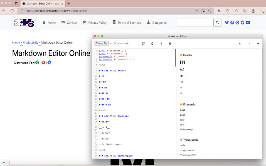Click the up chevron at bottom left
The image size is (266, 166).
4,163
